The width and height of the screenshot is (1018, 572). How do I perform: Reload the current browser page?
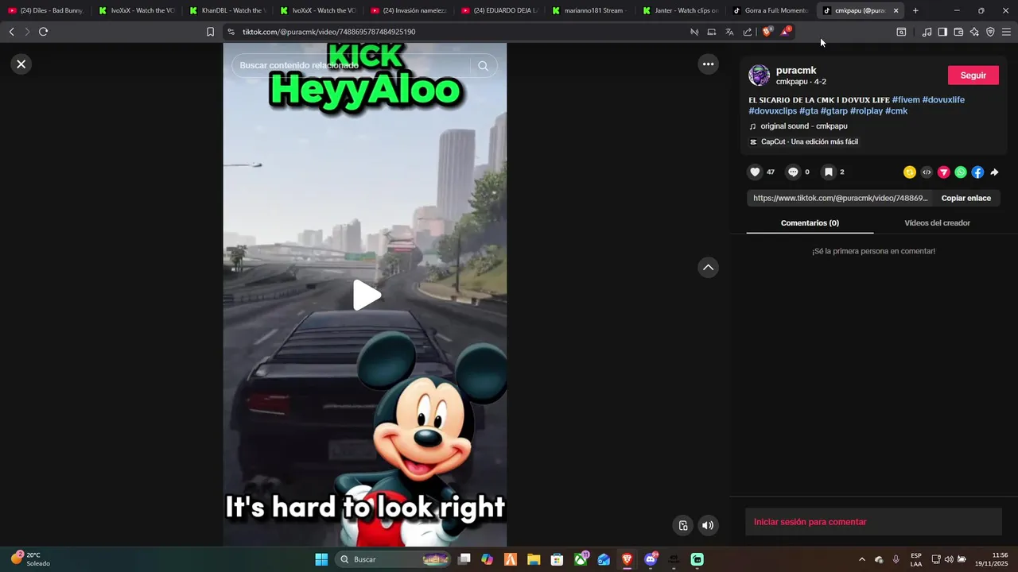click(43, 32)
